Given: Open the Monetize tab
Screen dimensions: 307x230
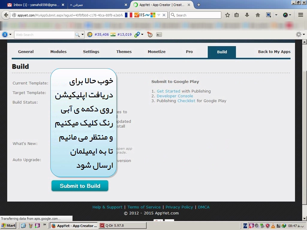Looking at the screenshot, I should click(156, 52).
